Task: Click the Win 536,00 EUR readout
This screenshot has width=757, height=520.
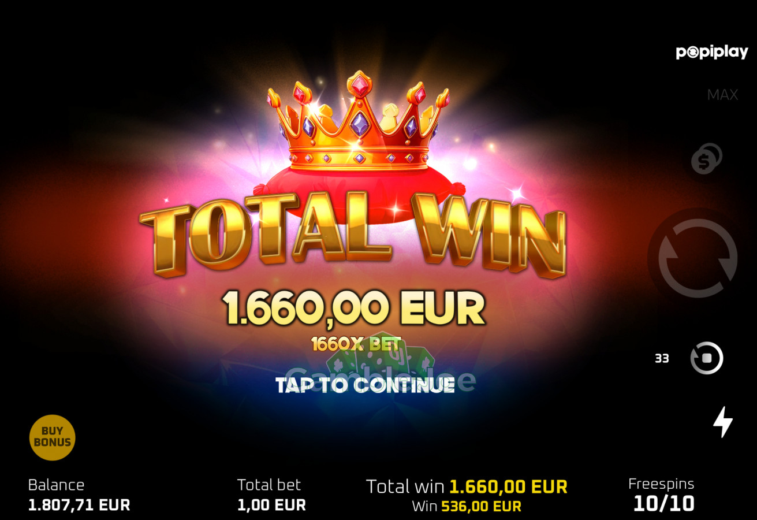Action: point(467,507)
